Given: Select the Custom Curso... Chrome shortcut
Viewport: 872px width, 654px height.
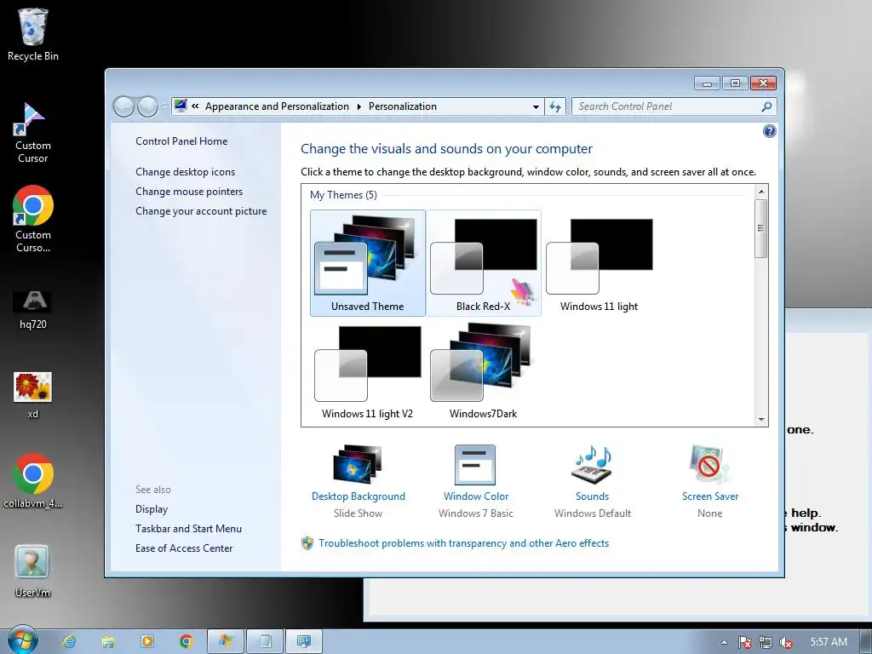Looking at the screenshot, I should (33, 219).
